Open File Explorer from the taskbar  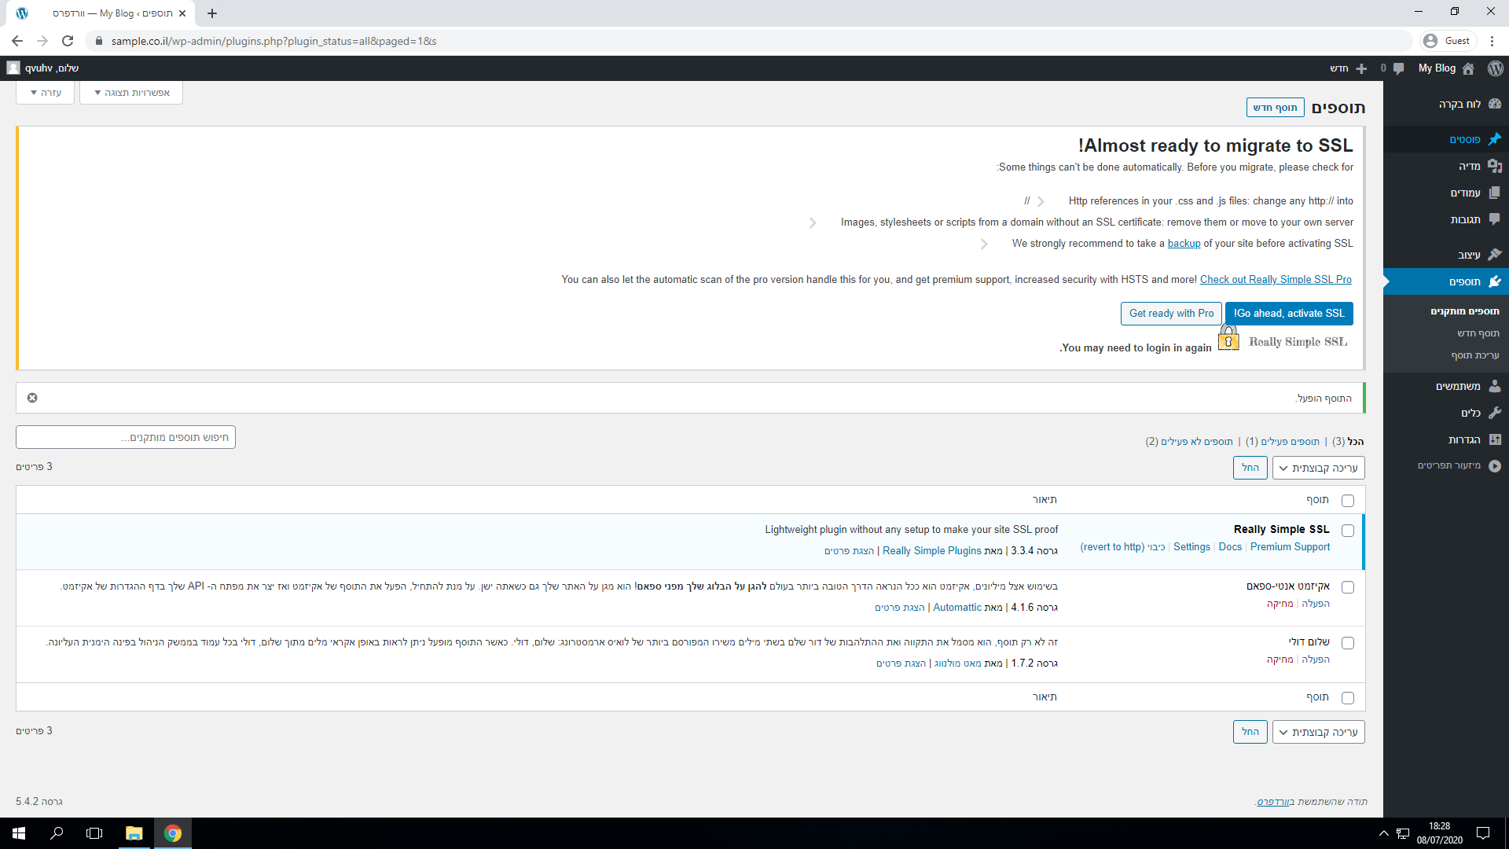pyautogui.click(x=134, y=833)
